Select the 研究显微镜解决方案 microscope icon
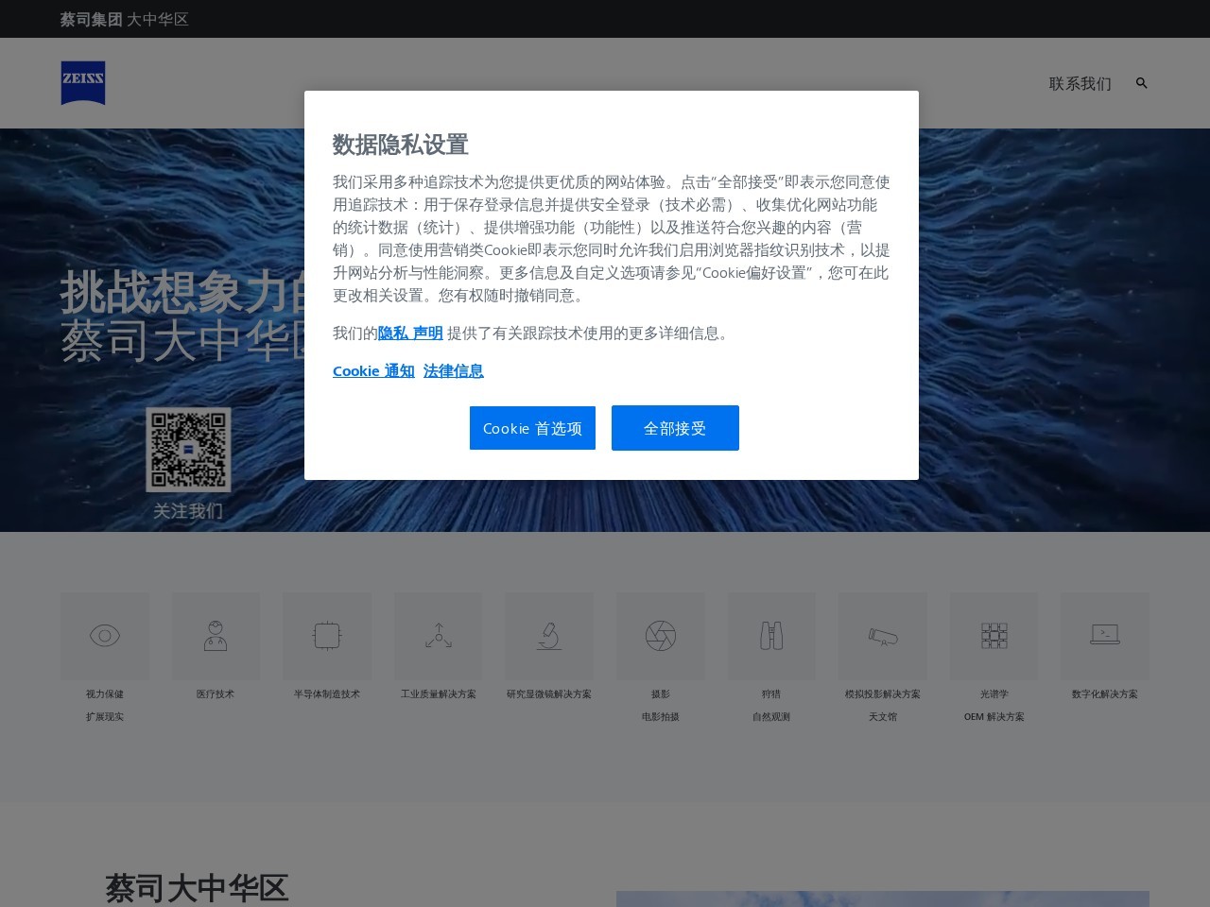This screenshot has width=1210, height=907. point(549,636)
